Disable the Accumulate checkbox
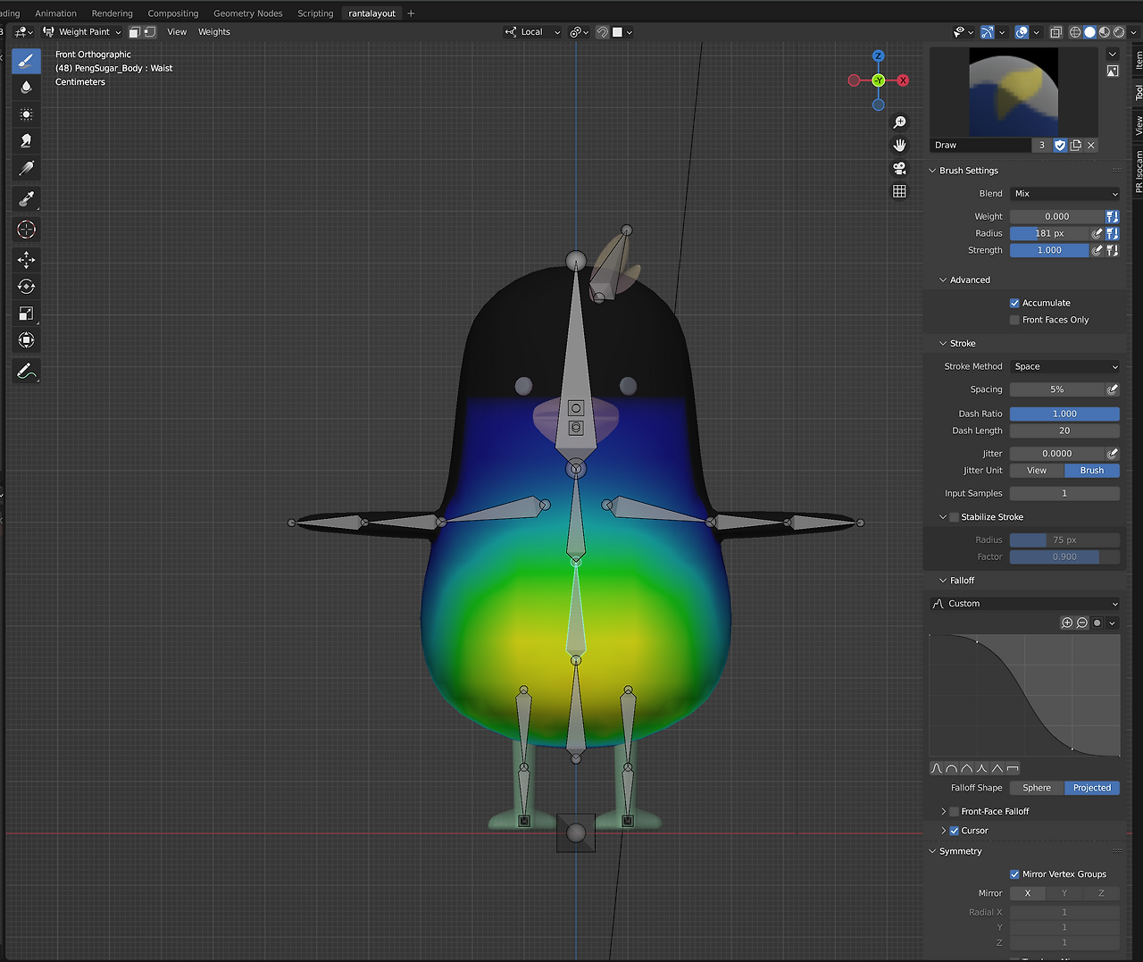 click(1014, 303)
